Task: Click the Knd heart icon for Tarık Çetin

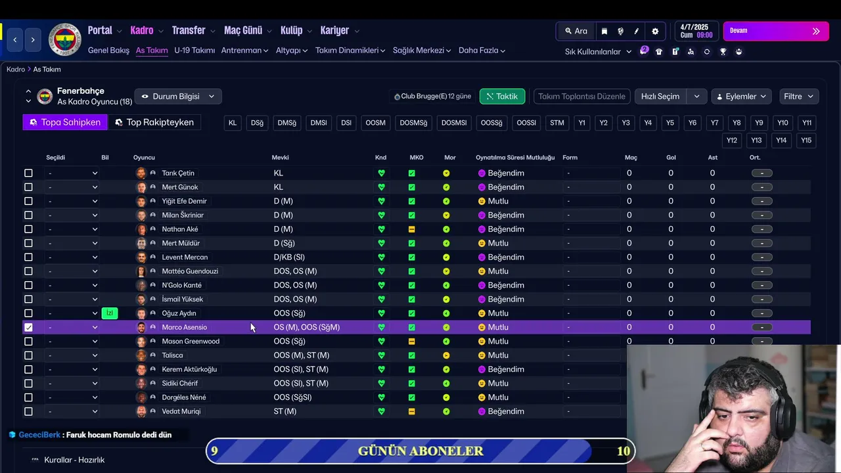Action: (x=381, y=173)
